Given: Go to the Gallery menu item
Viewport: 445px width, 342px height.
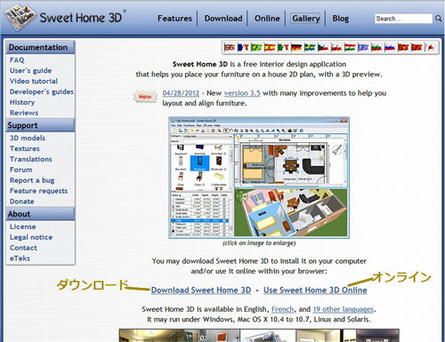Looking at the screenshot, I should pos(306,19).
